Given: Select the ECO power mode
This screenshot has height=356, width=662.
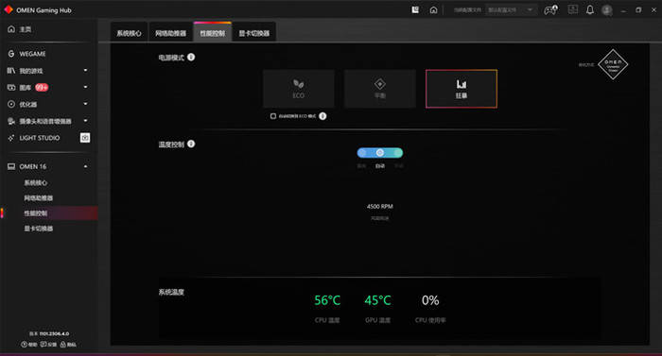Looking at the screenshot, I should (x=299, y=89).
